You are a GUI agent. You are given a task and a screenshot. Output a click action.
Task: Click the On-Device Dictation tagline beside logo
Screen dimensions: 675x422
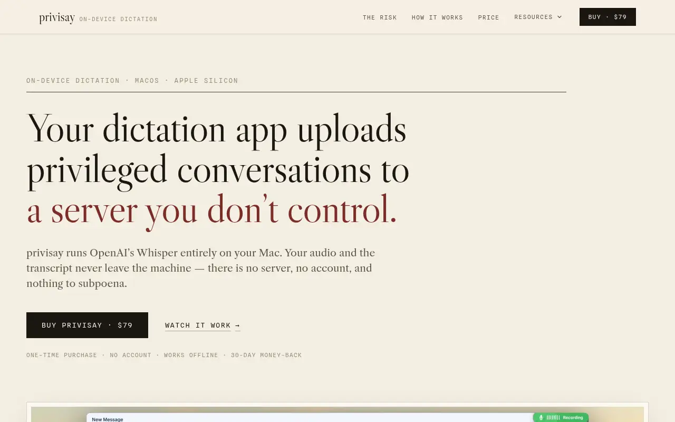point(118,19)
